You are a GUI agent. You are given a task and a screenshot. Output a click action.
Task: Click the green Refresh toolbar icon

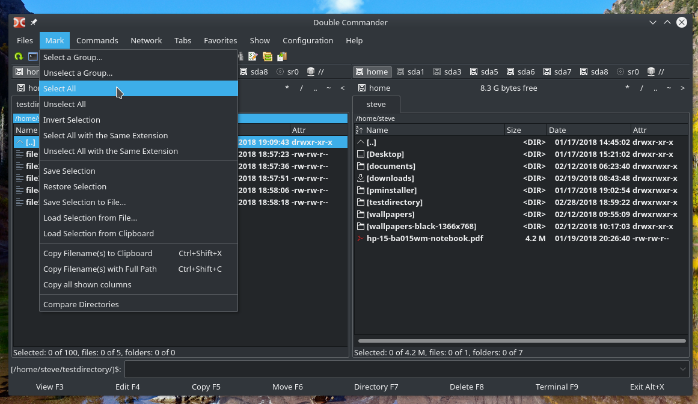click(x=19, y=57)
